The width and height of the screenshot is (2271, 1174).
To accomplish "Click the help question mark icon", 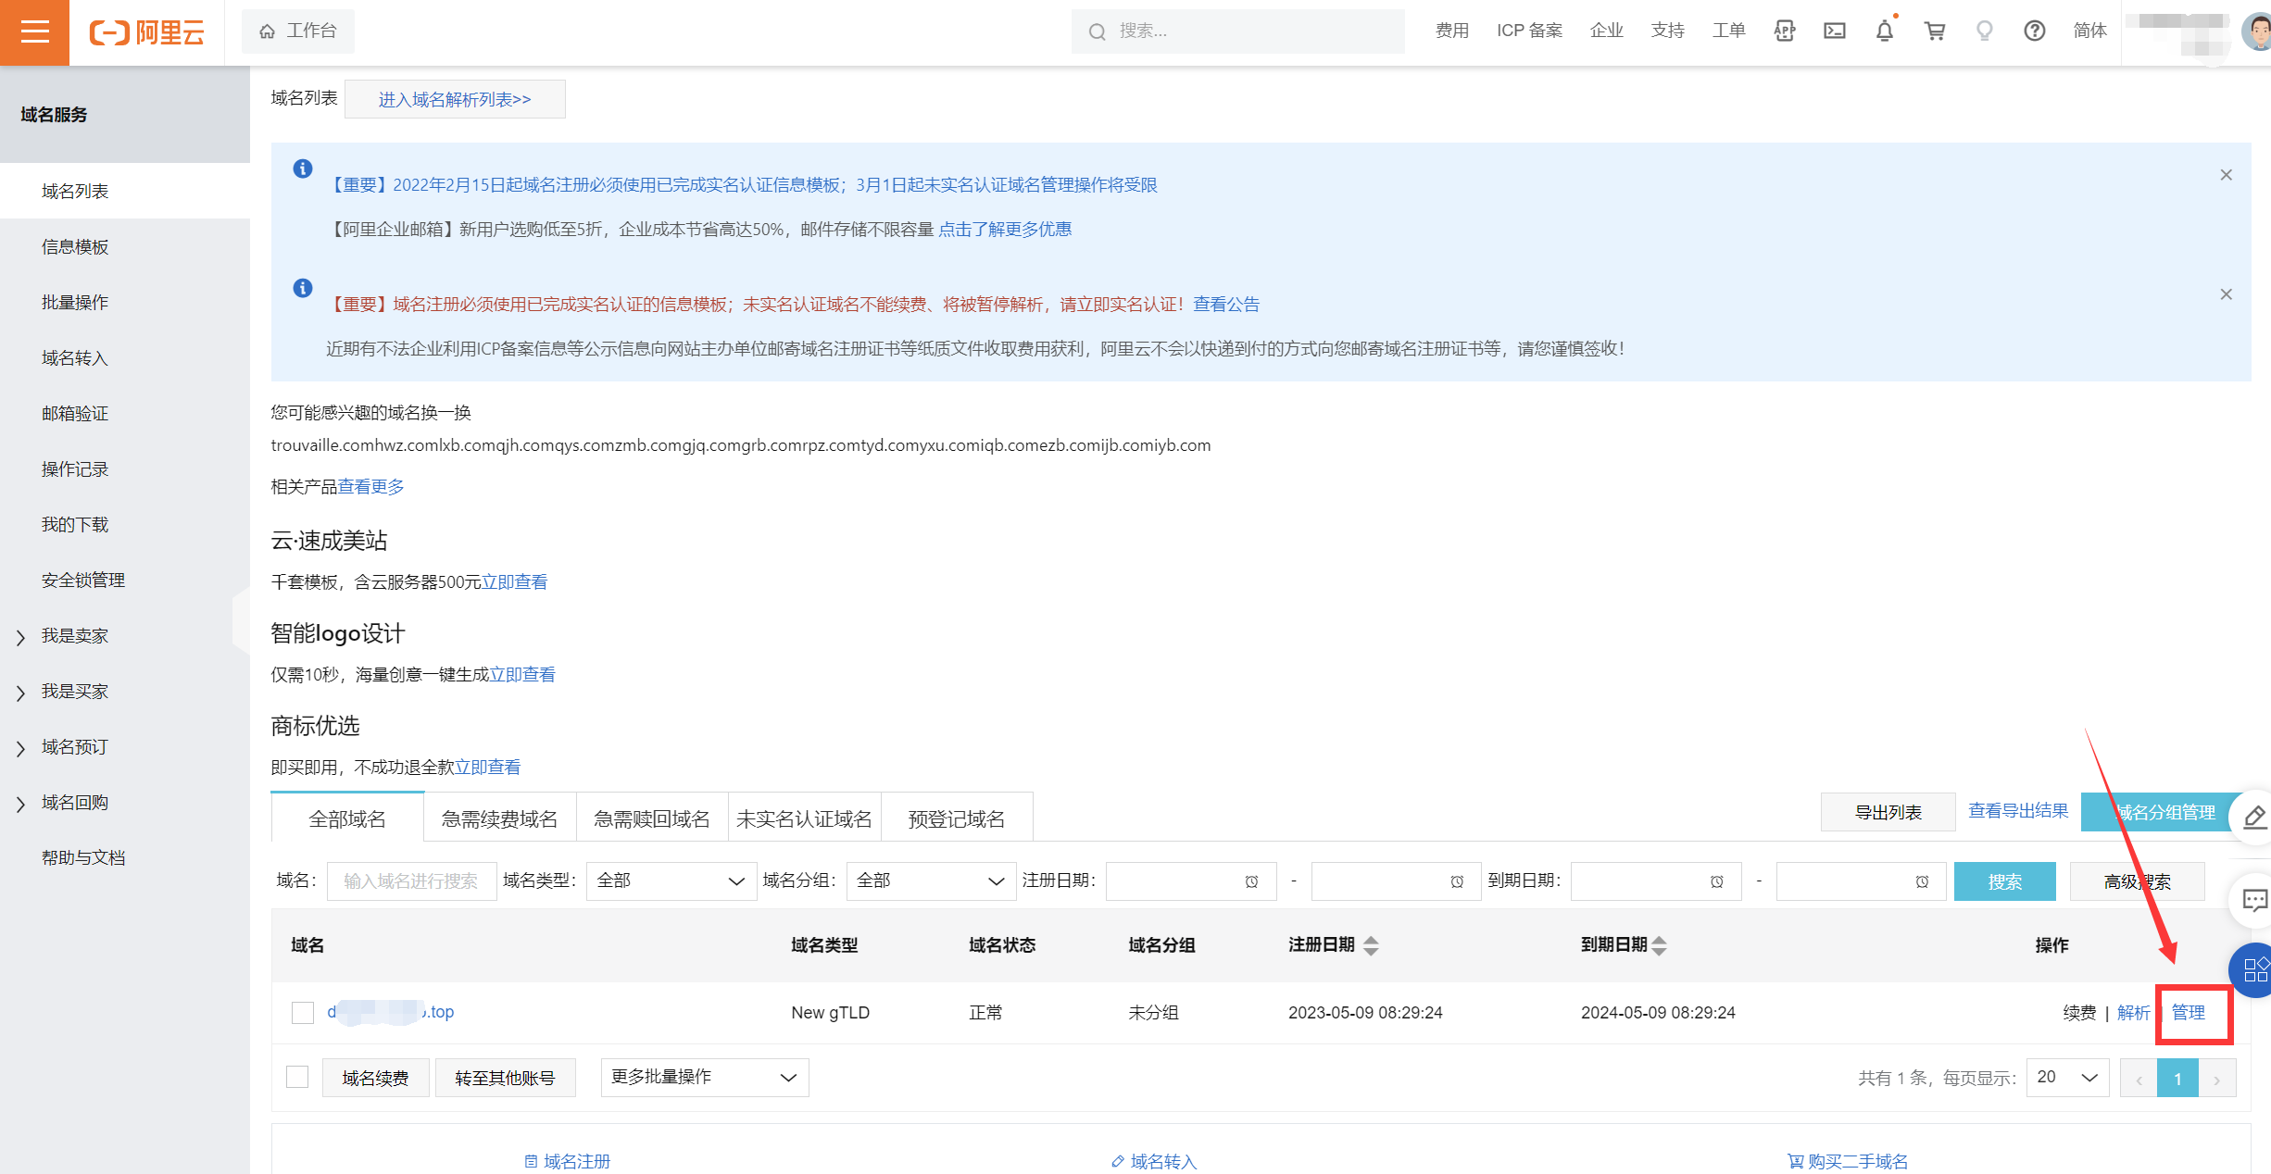I will pyautogui.click(x=2034, y=31).
